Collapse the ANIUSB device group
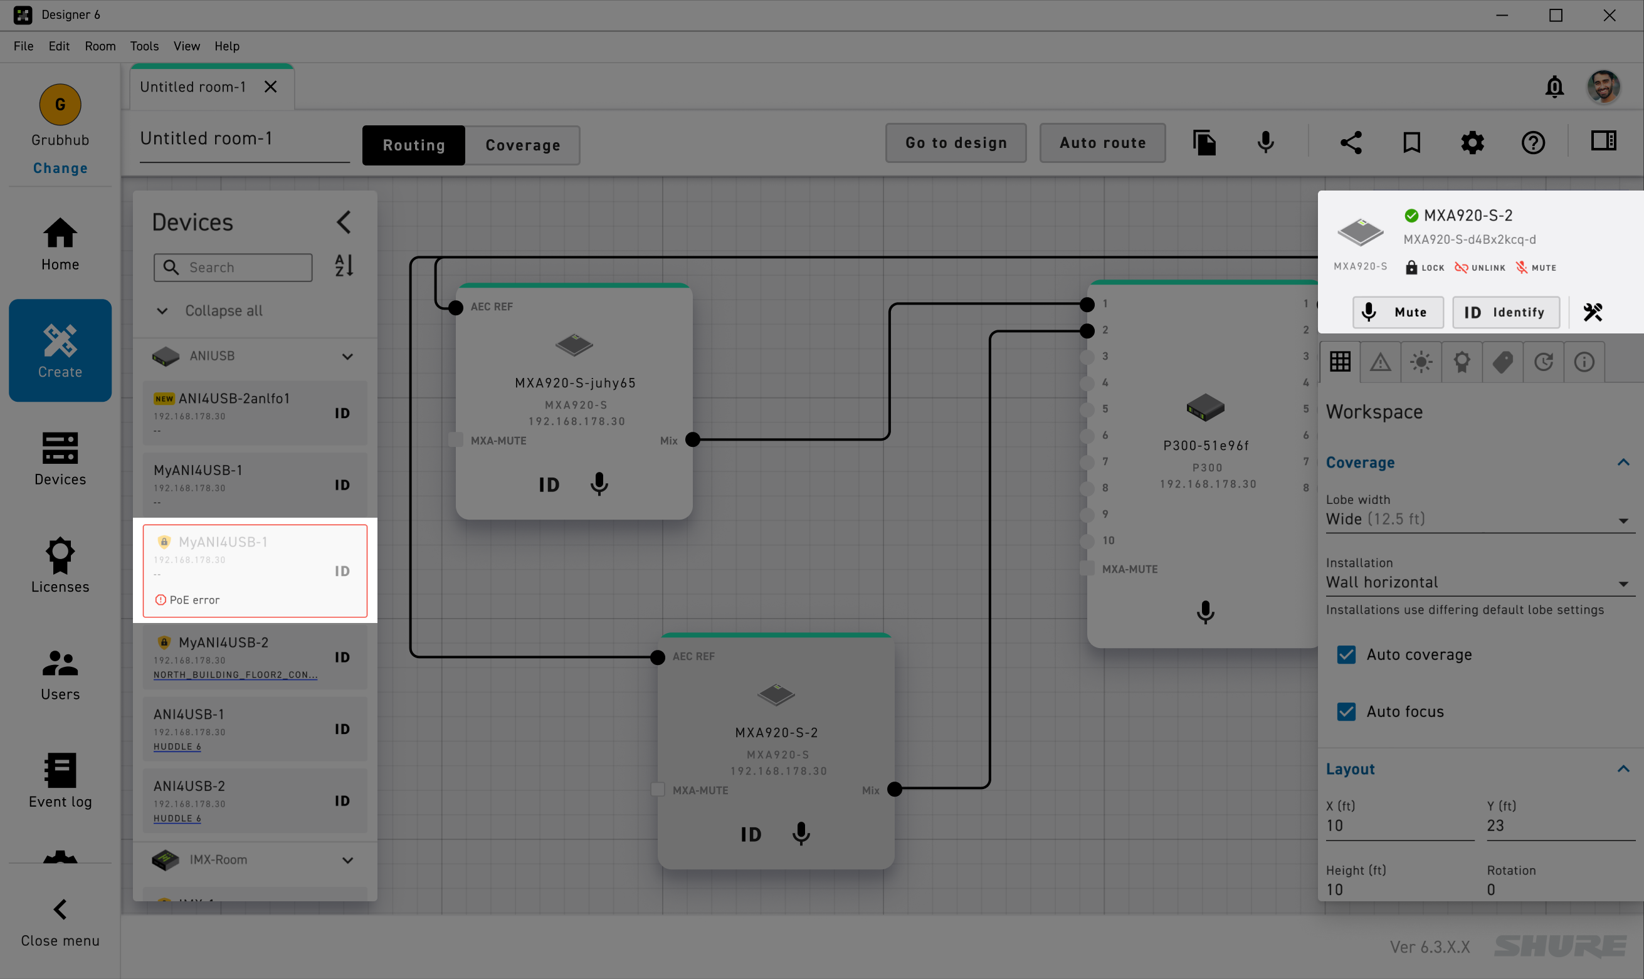Screen dimensions: 1644x979 point(347,356)
